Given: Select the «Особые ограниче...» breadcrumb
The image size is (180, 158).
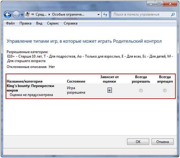Looking at the screenshot, I should (68, 15).
